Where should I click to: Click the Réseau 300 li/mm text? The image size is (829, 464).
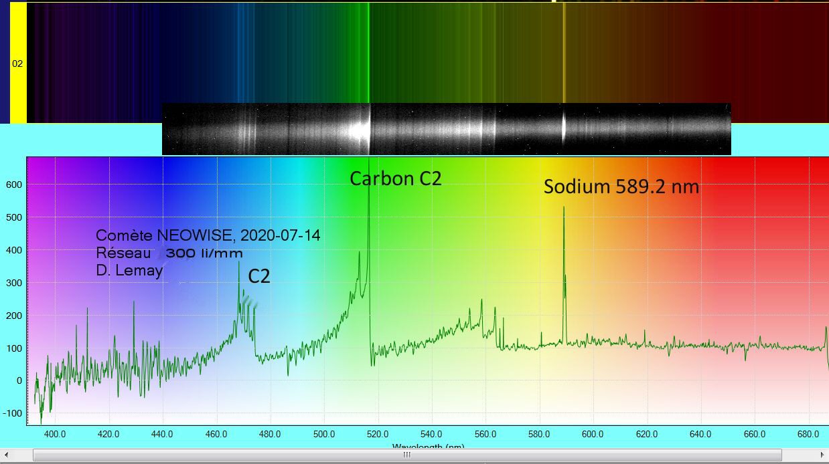tap(169, 253)
